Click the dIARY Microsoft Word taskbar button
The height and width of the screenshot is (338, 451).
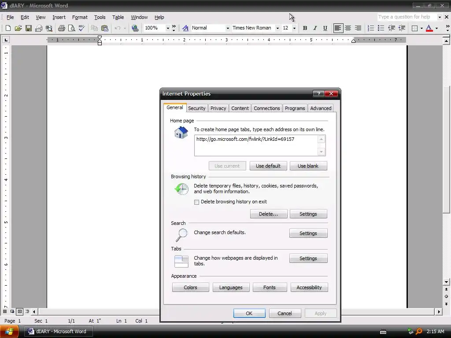[x=59, y=331]
